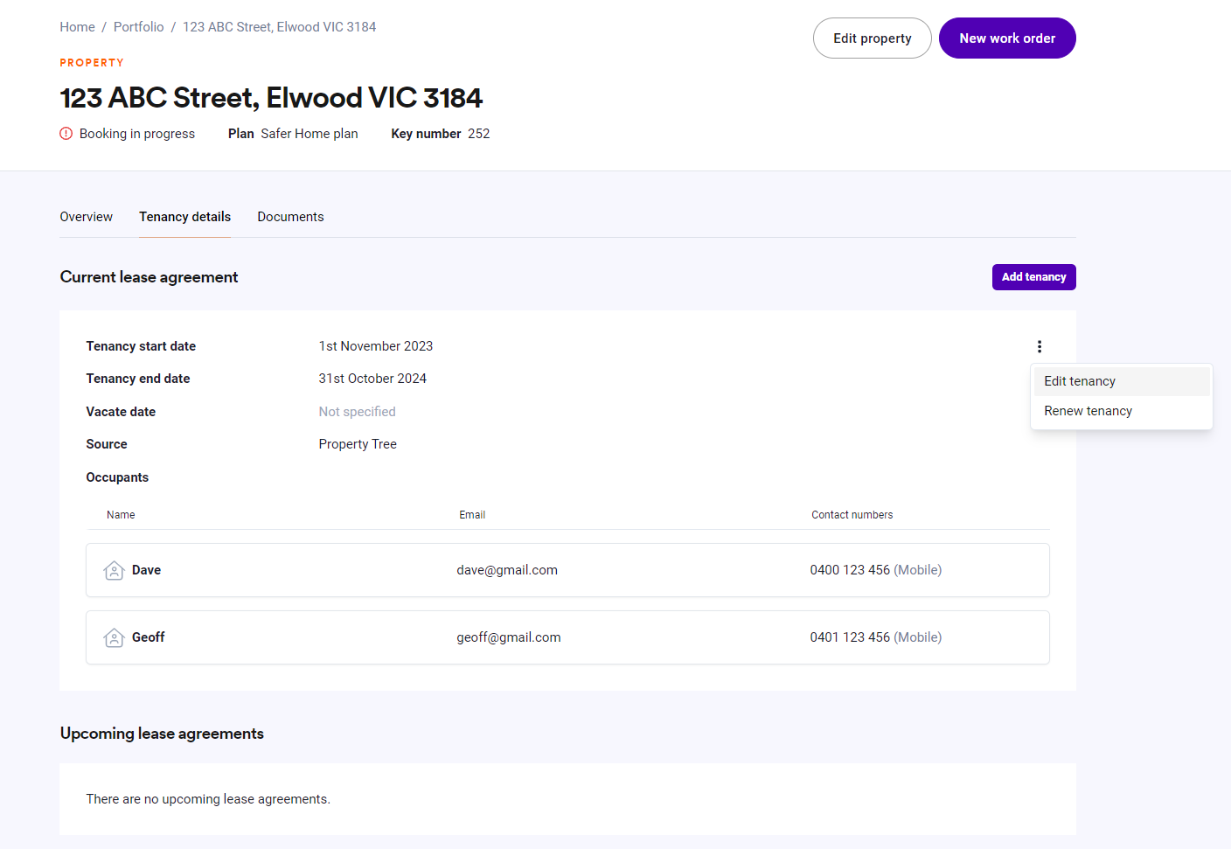Click the Add tenancy button
Viewport: 1231px width, 849px height.
1033,277
